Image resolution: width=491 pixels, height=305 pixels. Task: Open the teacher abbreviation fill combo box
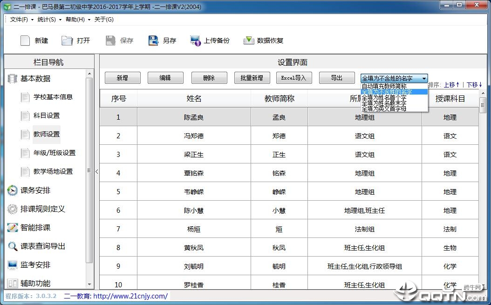tap(394, 78)
